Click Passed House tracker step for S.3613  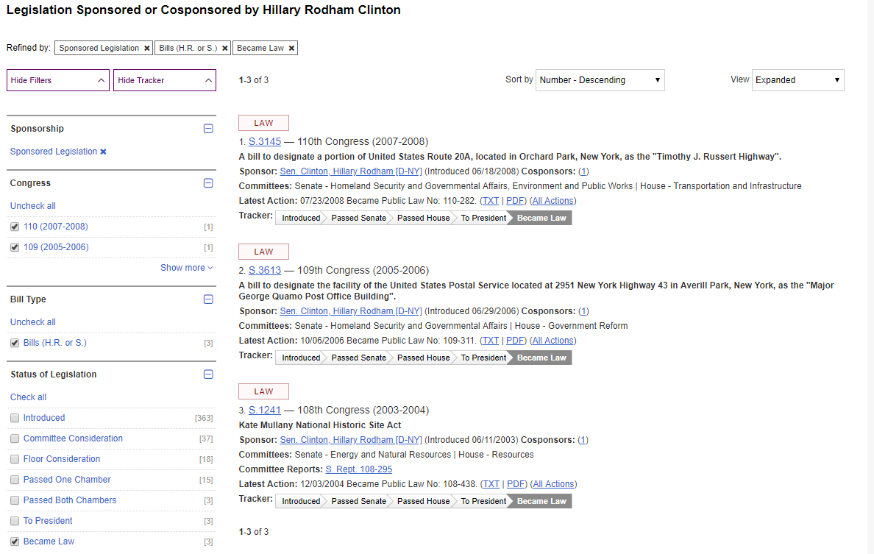(423, 358)
